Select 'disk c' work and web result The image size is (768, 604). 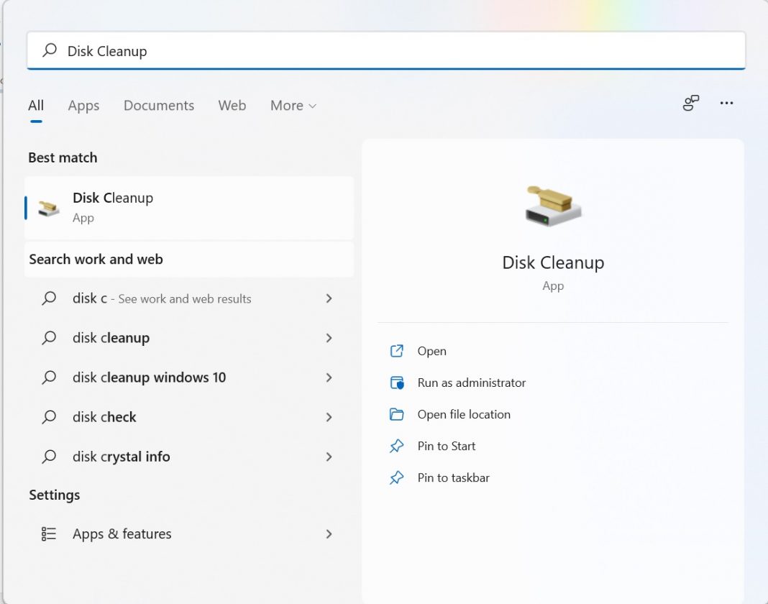pos(162,298)
